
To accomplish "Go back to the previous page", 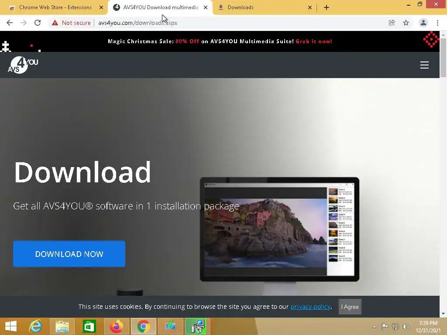I will coord(10,23).
